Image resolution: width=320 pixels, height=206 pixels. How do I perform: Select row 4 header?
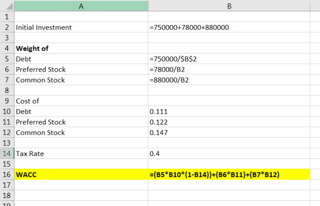tap(7, 48)
